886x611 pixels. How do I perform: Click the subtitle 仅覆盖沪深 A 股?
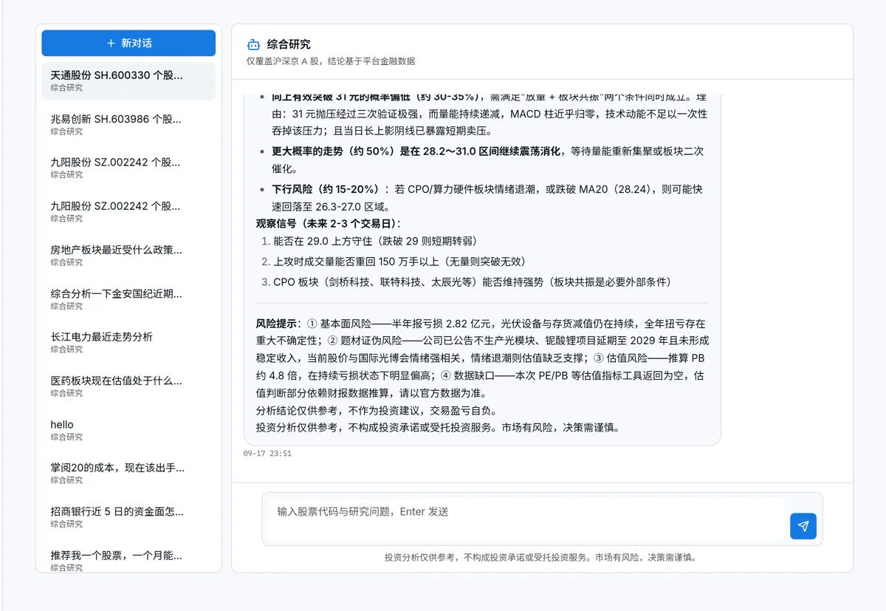coord(331,61)
